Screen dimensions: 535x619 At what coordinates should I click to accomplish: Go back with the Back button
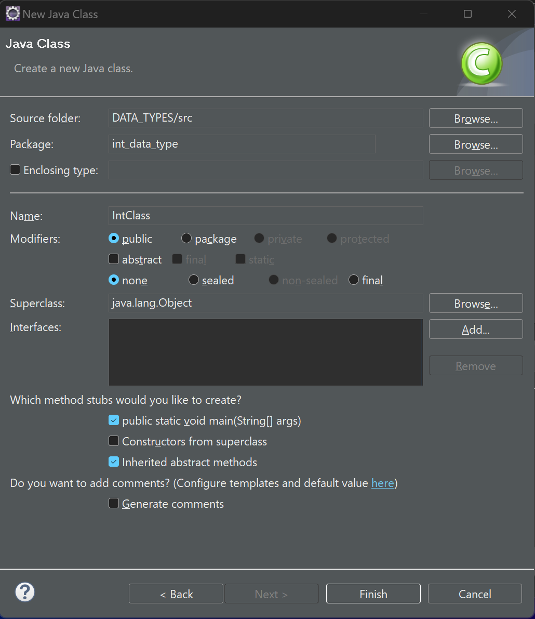176,594
